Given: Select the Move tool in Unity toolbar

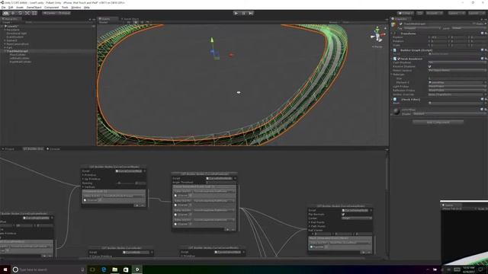Looking at the screenshot, I should pyautogui.click(x=13, y=13).
